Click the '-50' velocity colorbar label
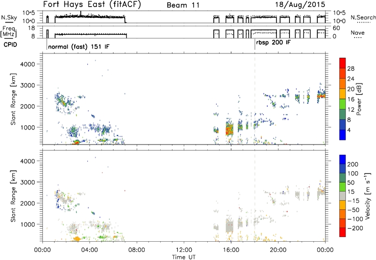 (x=353, y=210)
